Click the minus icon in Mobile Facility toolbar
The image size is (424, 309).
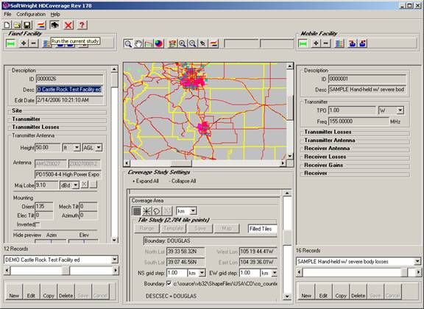point(326,43)
